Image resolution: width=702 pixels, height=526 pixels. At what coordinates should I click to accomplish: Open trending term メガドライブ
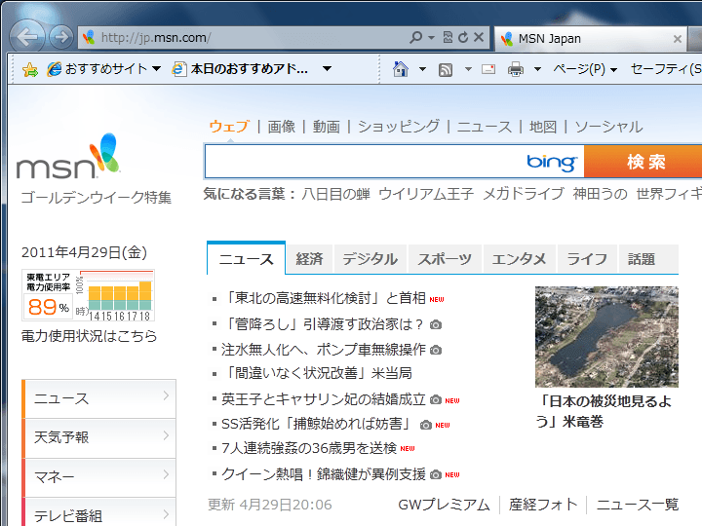524,194
